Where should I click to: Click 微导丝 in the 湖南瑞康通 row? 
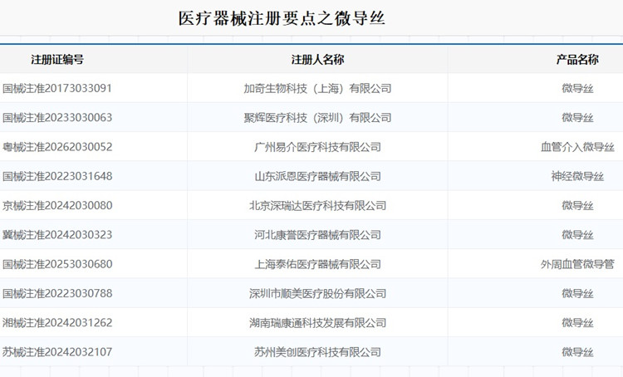(x=577, y=322)
